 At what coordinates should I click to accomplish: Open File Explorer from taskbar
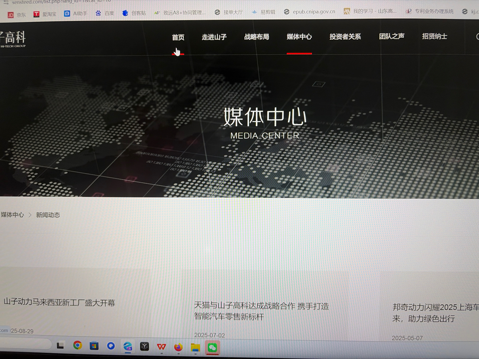tap(195, 347)
